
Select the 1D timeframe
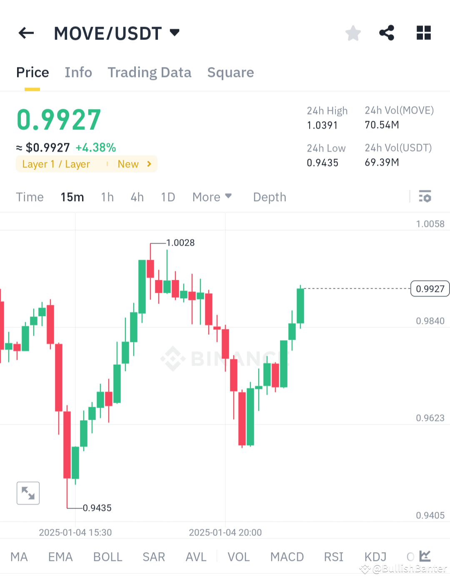tap(167, 197)
